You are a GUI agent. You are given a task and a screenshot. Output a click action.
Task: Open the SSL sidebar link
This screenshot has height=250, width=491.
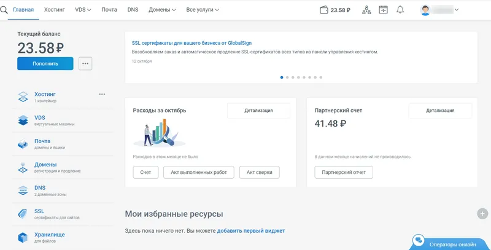tap(39, 211)
